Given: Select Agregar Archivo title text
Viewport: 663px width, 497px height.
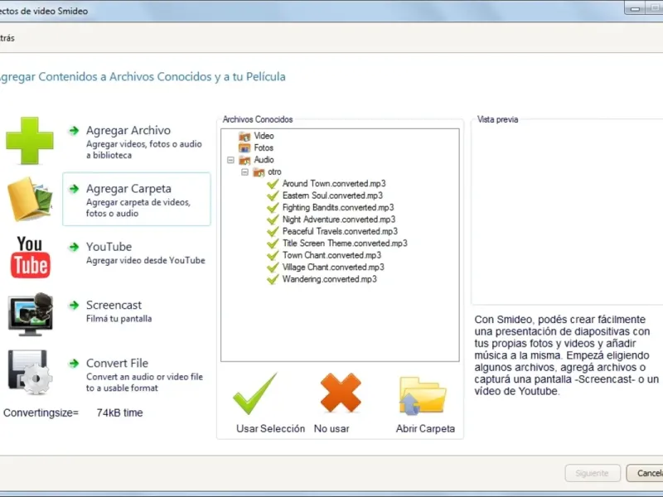Looking at the screenshot, I should 128,131.
